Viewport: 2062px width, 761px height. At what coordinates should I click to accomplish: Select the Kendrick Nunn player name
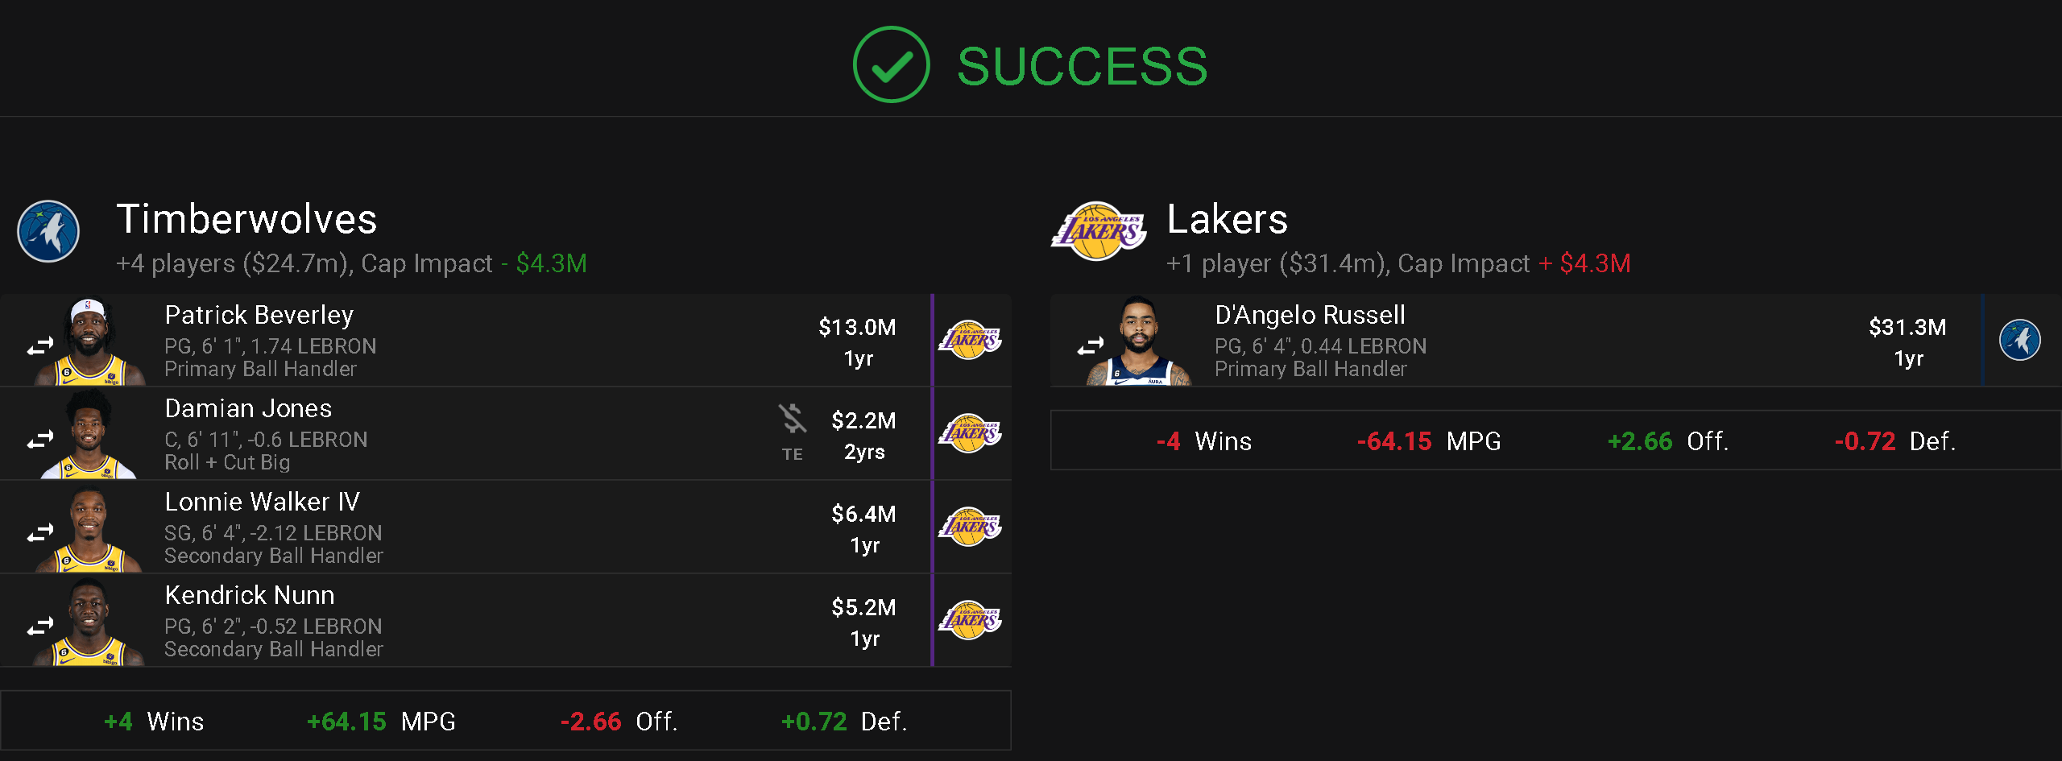coord(250,595)
